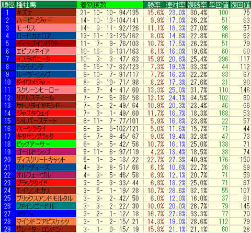Click record 3-1-2-15/21 for マインドユアビスケッツ

coord(111,221)
